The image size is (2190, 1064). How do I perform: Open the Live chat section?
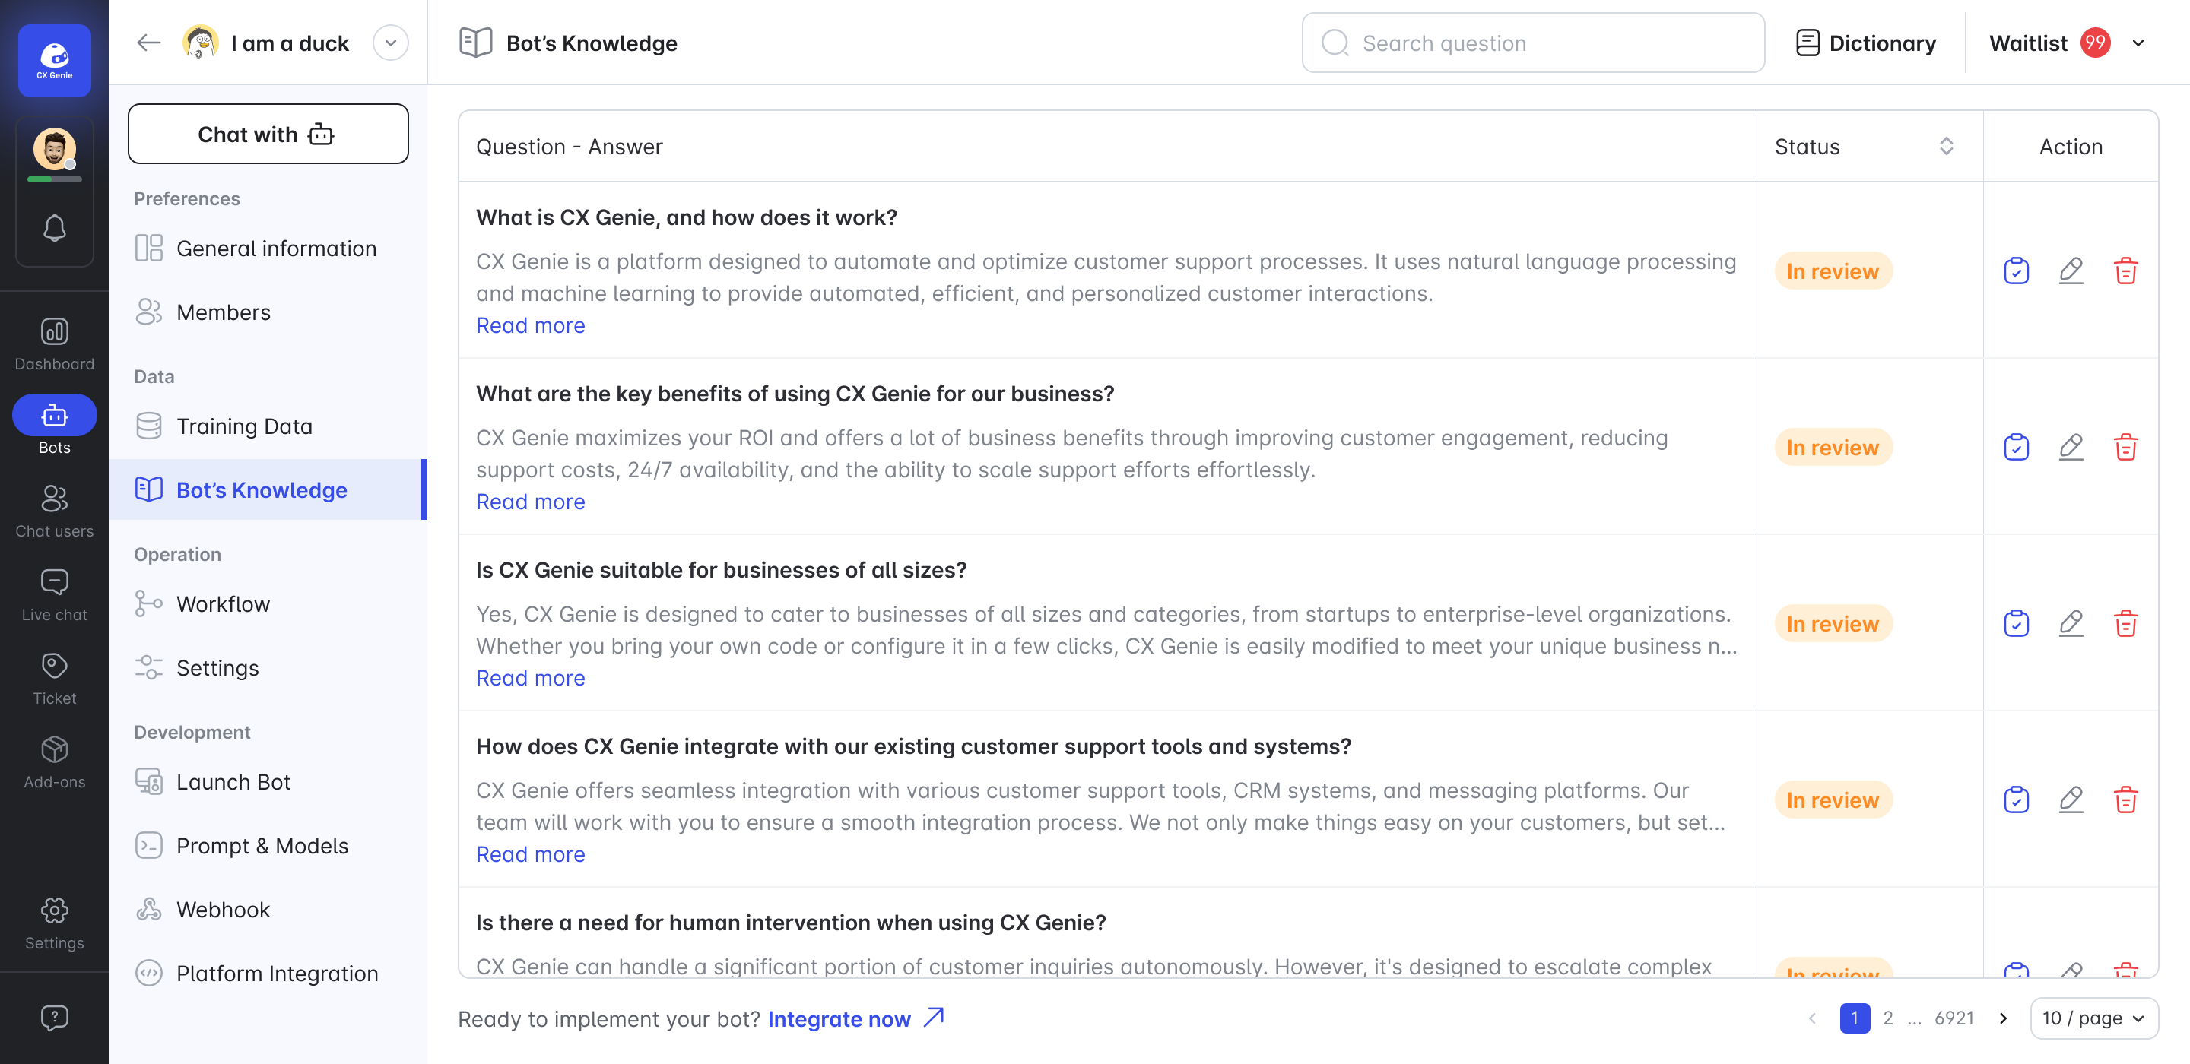tap(55, 595)
